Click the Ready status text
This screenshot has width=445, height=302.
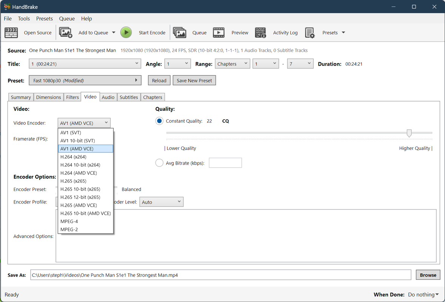point(12,294)
